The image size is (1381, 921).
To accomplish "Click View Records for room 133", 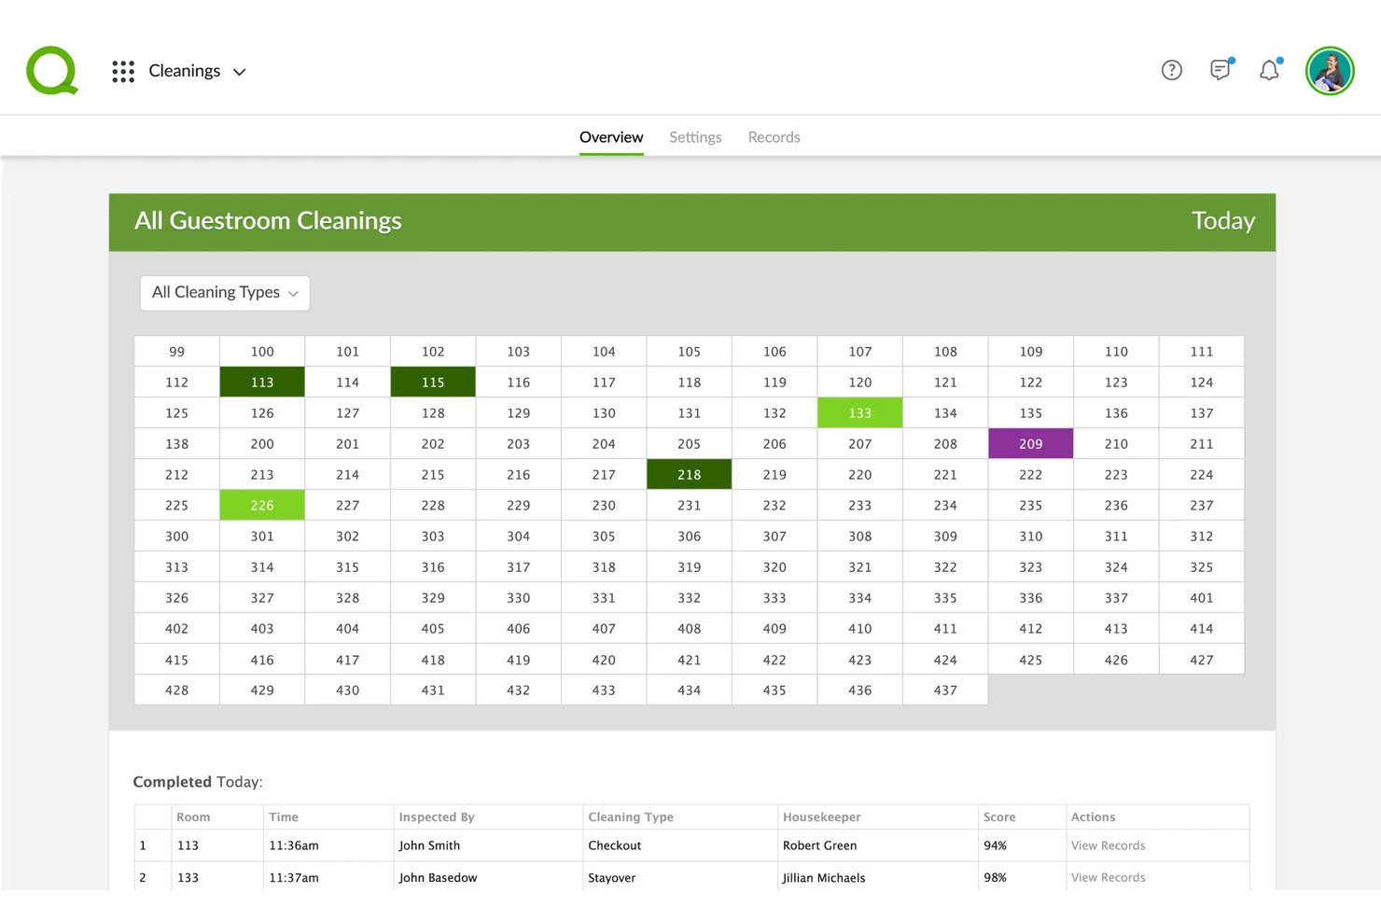I will (1109, 877).
